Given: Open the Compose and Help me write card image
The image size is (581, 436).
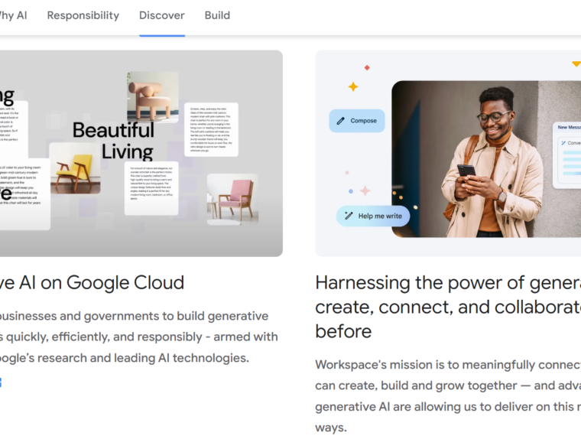Looking at the screenshot, I should 448,153.
